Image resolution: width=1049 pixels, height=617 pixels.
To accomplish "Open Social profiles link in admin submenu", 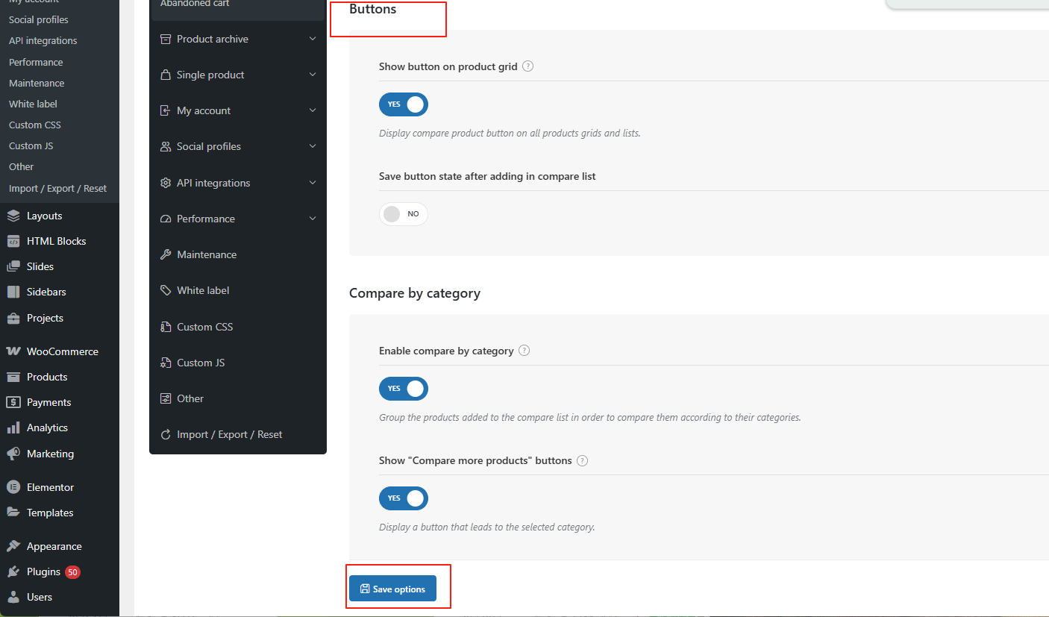I will [38, 19].
